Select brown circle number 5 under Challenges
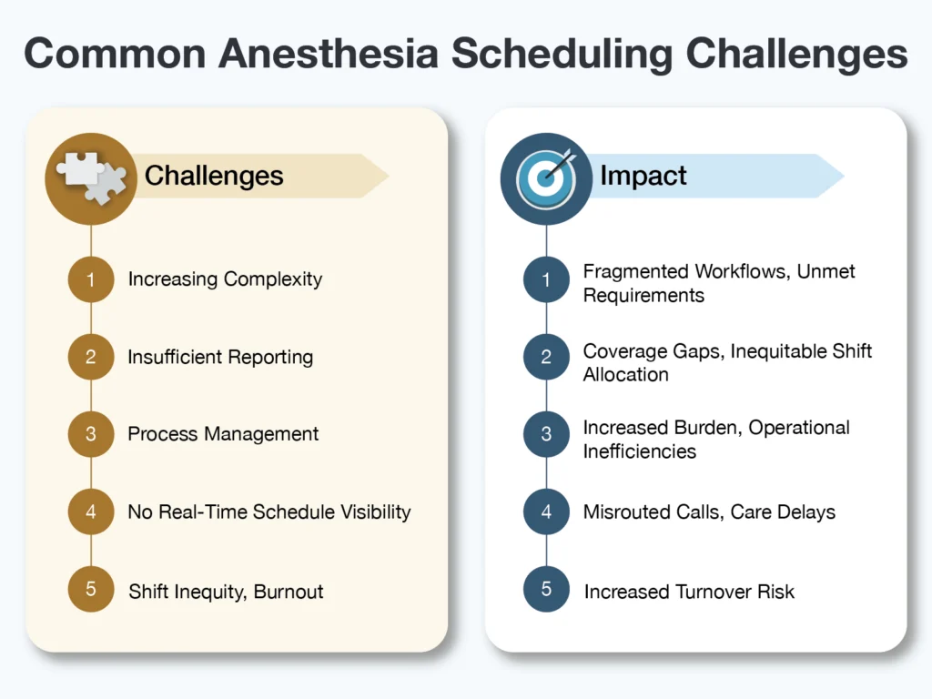The height and width of the screenshot is (699, 932). pyautogui.click(x=91, y=590)
